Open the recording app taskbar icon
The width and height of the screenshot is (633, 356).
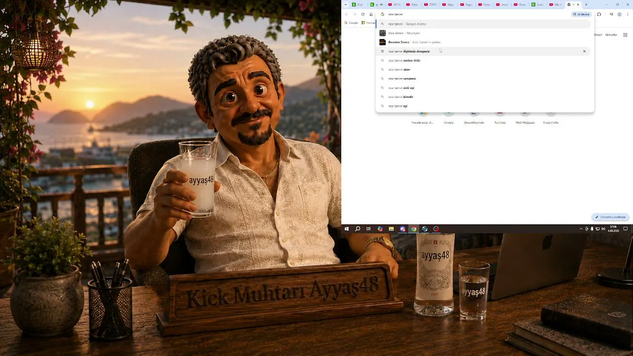point(436,229)
